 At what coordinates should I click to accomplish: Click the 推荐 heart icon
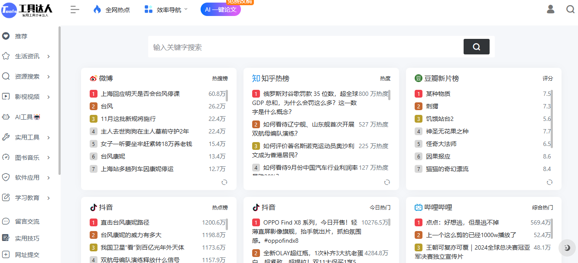click(x=6, y=36)
